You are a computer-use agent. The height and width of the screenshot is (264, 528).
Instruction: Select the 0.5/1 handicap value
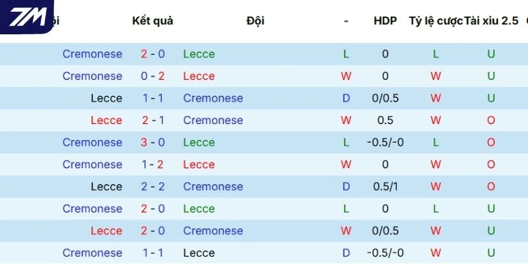coord(385,187)
